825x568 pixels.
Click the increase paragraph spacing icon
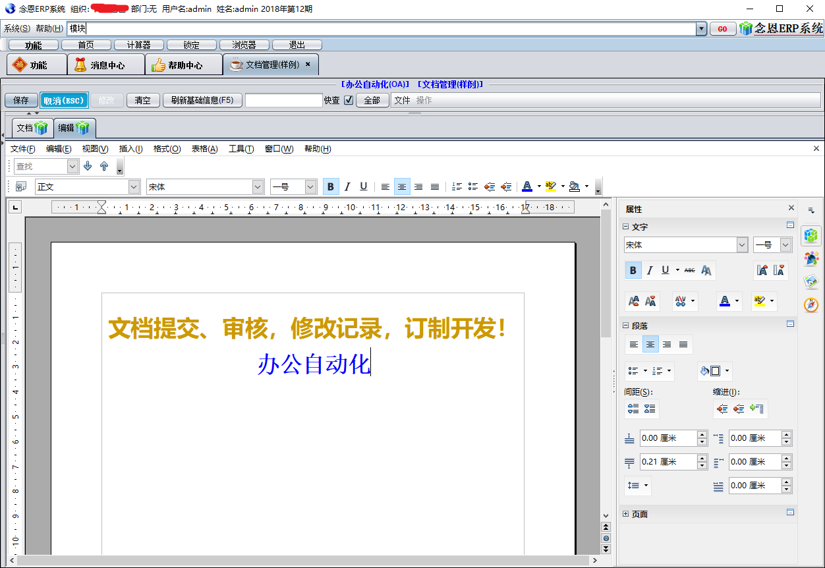(x=633, y=409)
